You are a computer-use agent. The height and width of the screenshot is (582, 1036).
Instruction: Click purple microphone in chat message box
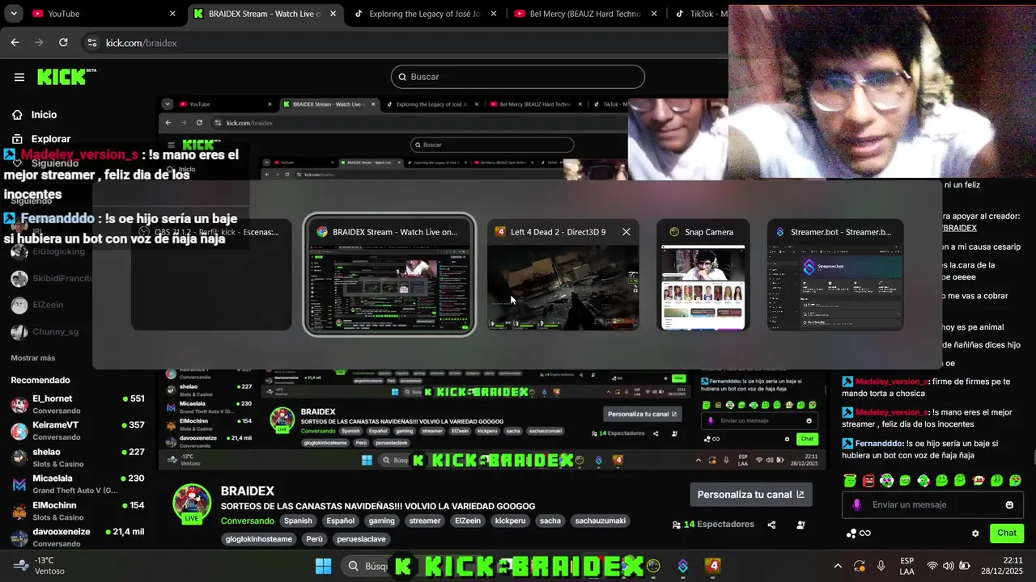tap(856, 505)
